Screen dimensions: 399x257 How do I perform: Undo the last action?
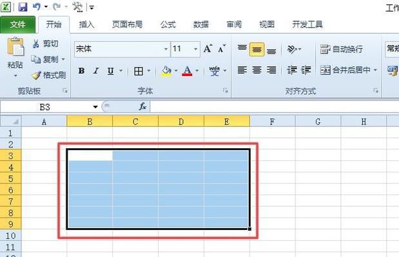(36, 6)
